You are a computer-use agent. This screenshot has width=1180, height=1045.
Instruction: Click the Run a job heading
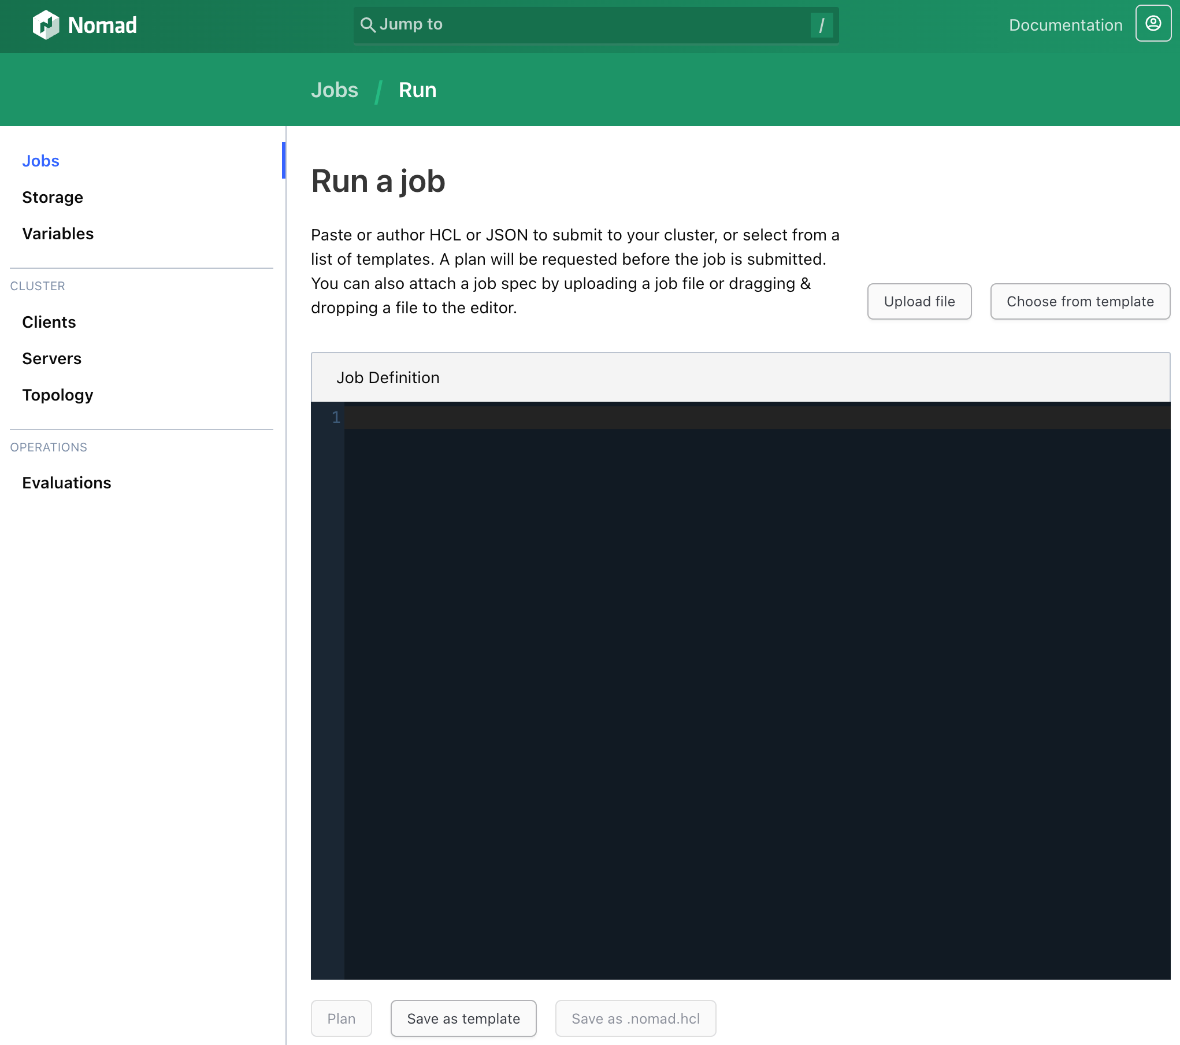[x=378, y=181]
